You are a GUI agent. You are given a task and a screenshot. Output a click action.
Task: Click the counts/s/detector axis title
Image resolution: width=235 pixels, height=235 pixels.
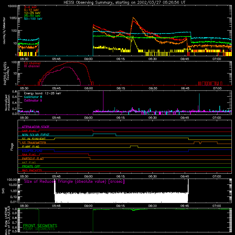click(4, 31)
